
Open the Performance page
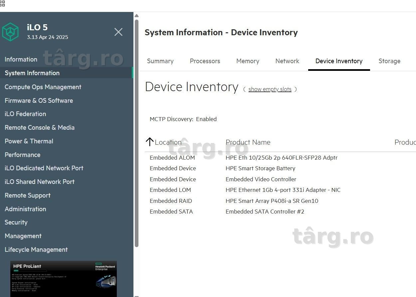click(x=22, y=155)
